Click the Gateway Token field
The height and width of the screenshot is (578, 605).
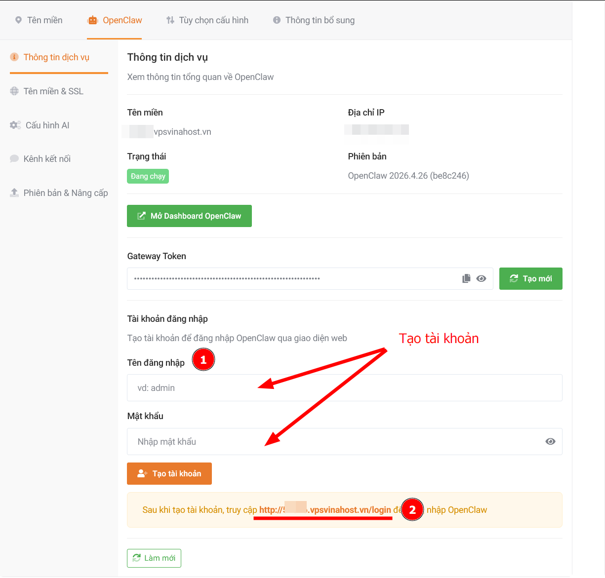tap(310, 279)
